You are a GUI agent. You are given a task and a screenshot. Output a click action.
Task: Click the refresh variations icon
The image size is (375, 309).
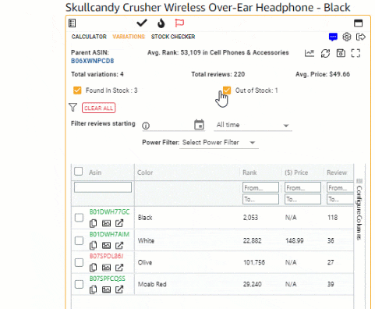(x=325, y=53)
